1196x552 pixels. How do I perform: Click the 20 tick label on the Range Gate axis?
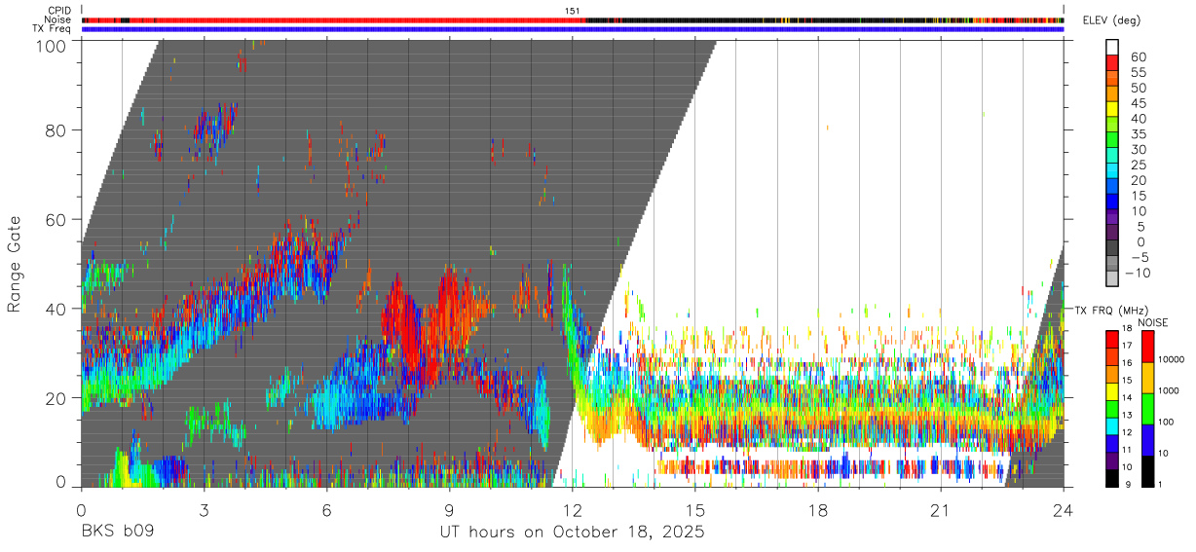(56, 398)
